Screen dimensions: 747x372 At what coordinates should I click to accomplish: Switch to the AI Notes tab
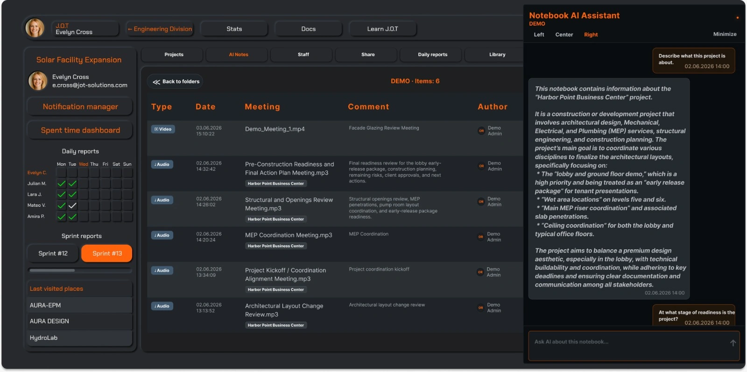[x=239, y=55]
